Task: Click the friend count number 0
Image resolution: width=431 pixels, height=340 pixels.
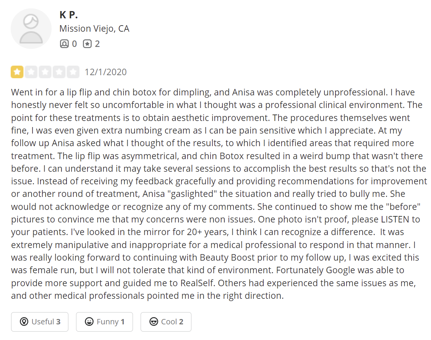Action: pos(74,44)
